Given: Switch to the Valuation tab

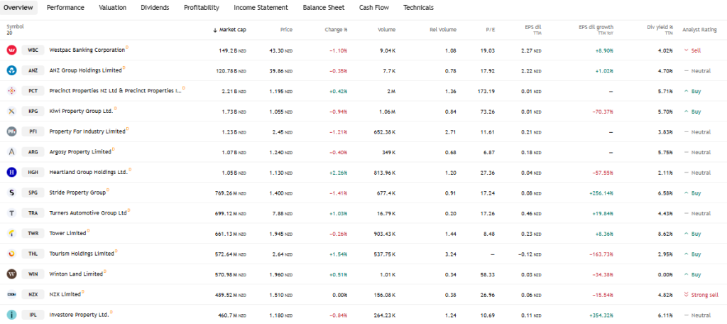Looking at the screenshot, I should [112, 7].
